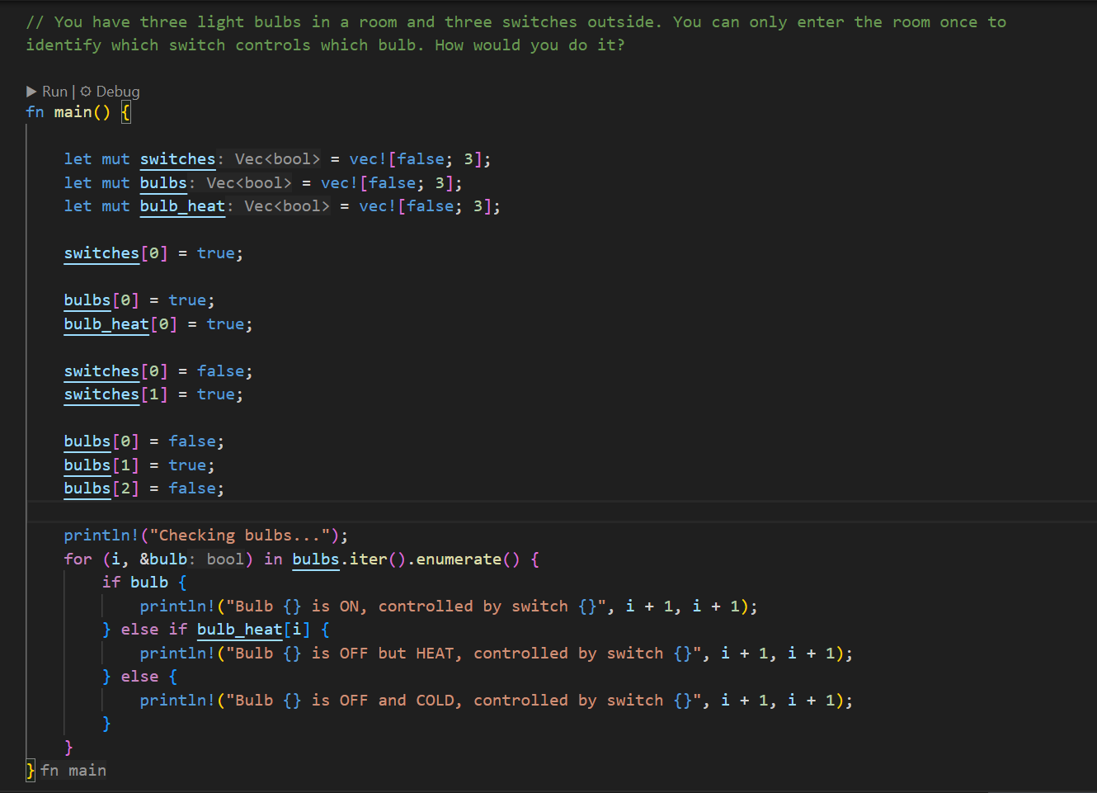Viewport: 1097px width, 793px height.
Task: Click the main function name in declaration
Action: tap(73, 112)
